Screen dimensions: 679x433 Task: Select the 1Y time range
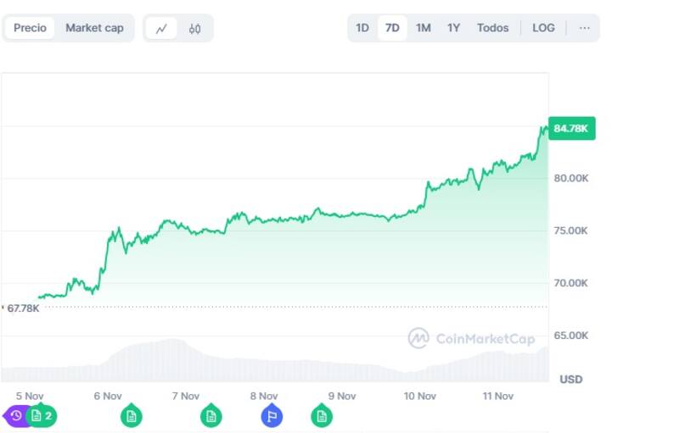454,28
